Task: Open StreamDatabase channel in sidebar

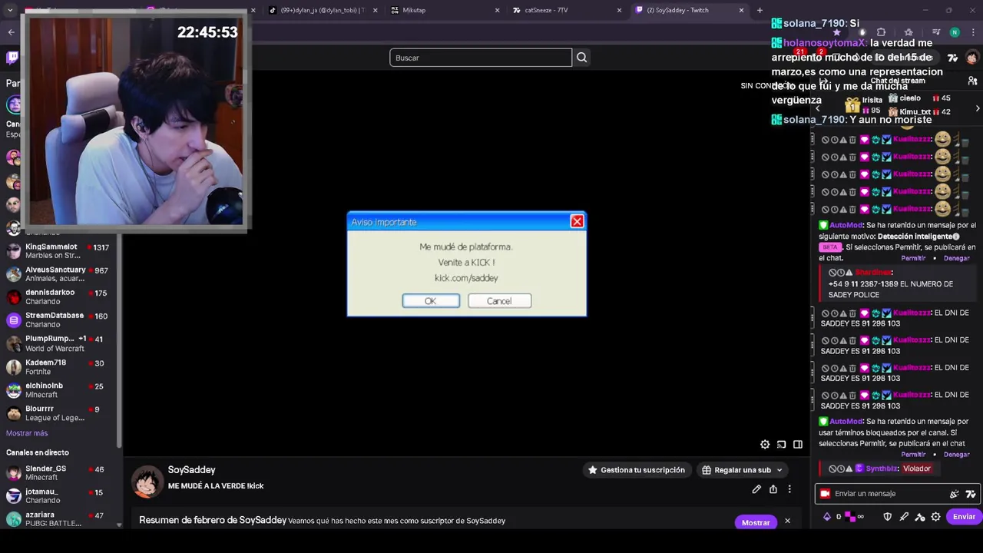Action: coord(58,320)
